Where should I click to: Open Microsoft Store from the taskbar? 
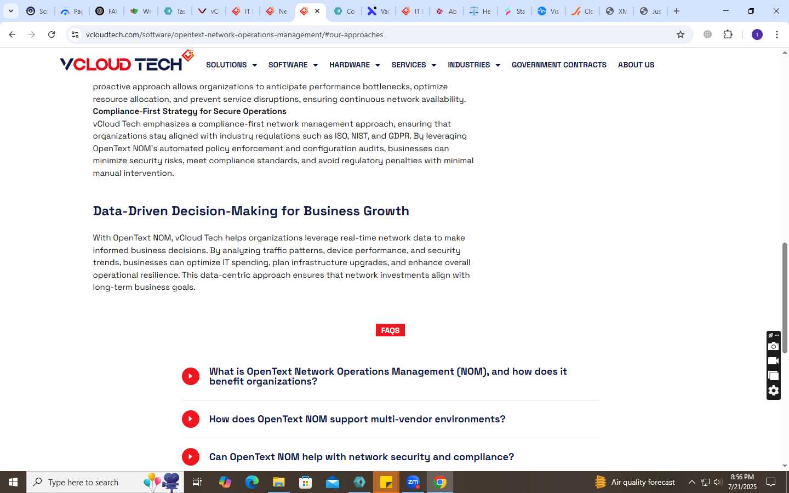coord(305,482)
